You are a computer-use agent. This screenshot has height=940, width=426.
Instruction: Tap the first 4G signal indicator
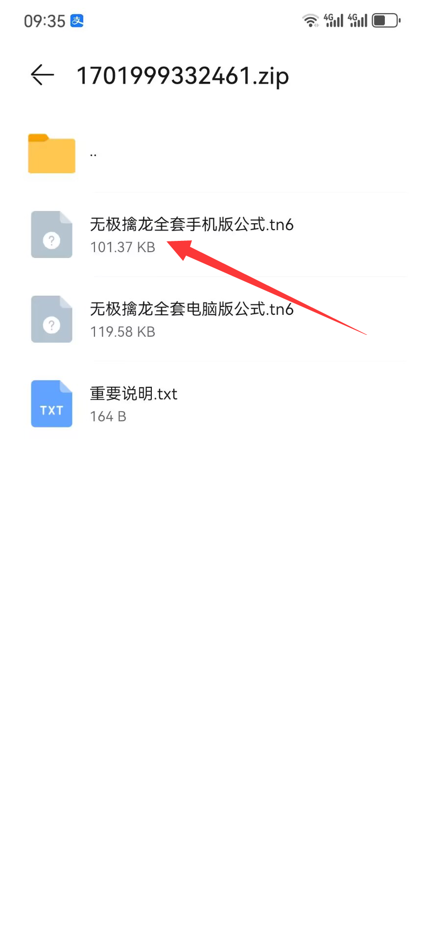[x=333, y=21]
